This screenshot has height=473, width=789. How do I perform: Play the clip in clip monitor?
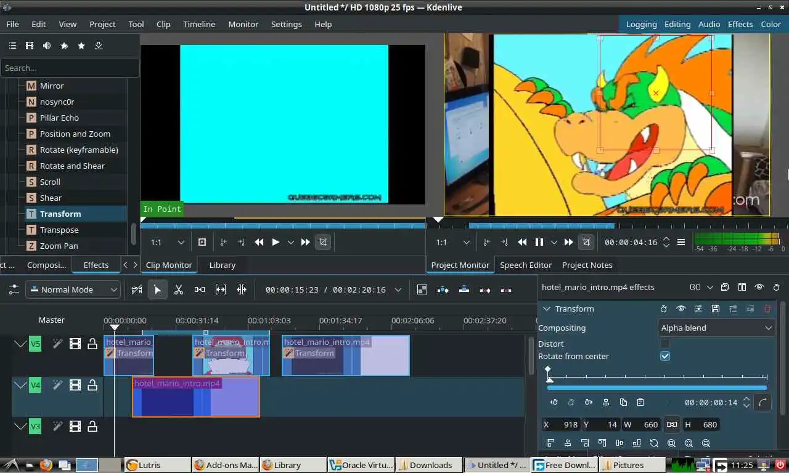point(276,242)
